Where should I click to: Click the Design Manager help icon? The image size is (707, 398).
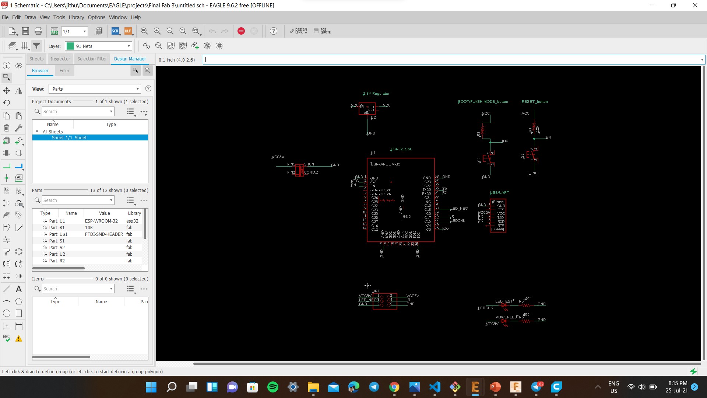pos(148,89)
